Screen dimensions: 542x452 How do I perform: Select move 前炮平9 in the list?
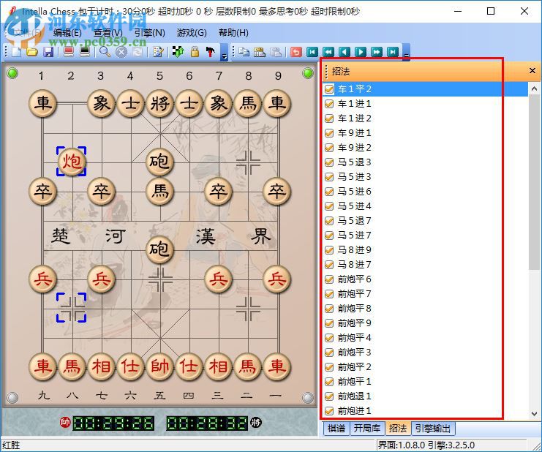coord(354,323)
